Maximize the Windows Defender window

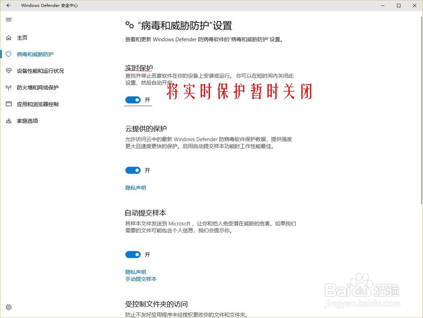click(398, 5)
